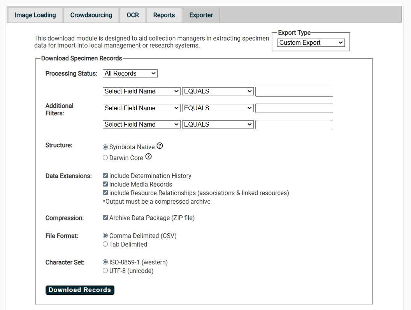The height and width of the screenshot is (310, 411).
Task: Open the OCR tab
Action: (x=132, y=15)
